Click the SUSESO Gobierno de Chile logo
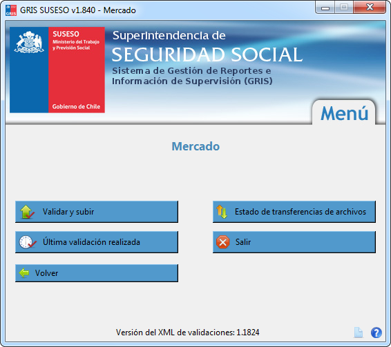 [57, 70]
